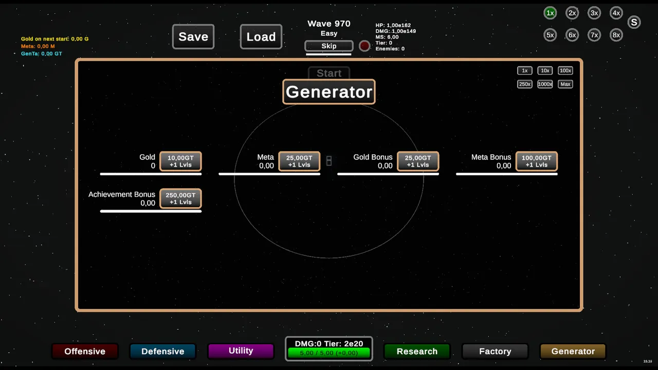
Task: Select 100x purchase amount
Action: click(565, 70)
